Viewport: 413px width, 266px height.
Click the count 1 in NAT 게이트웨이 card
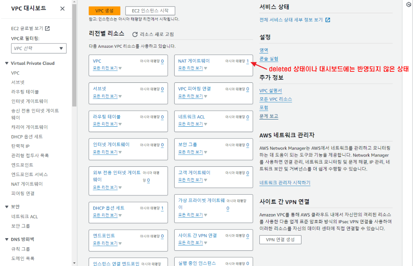[248, 61]
